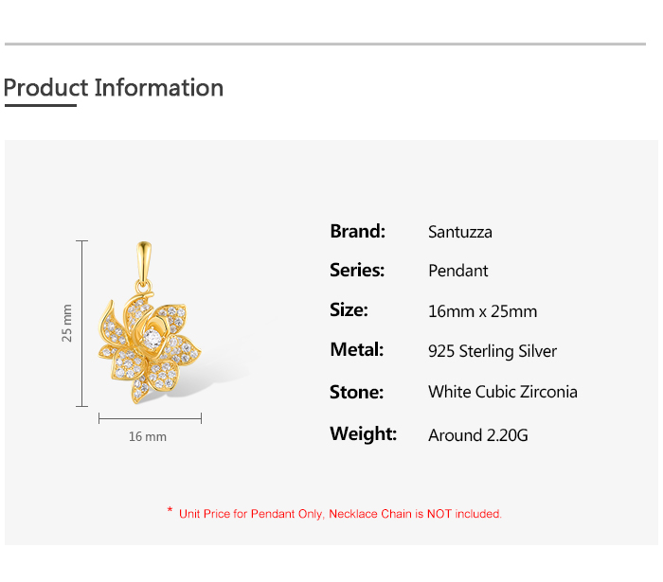Click the 16mm x 25mm size value

pos(482,311)
